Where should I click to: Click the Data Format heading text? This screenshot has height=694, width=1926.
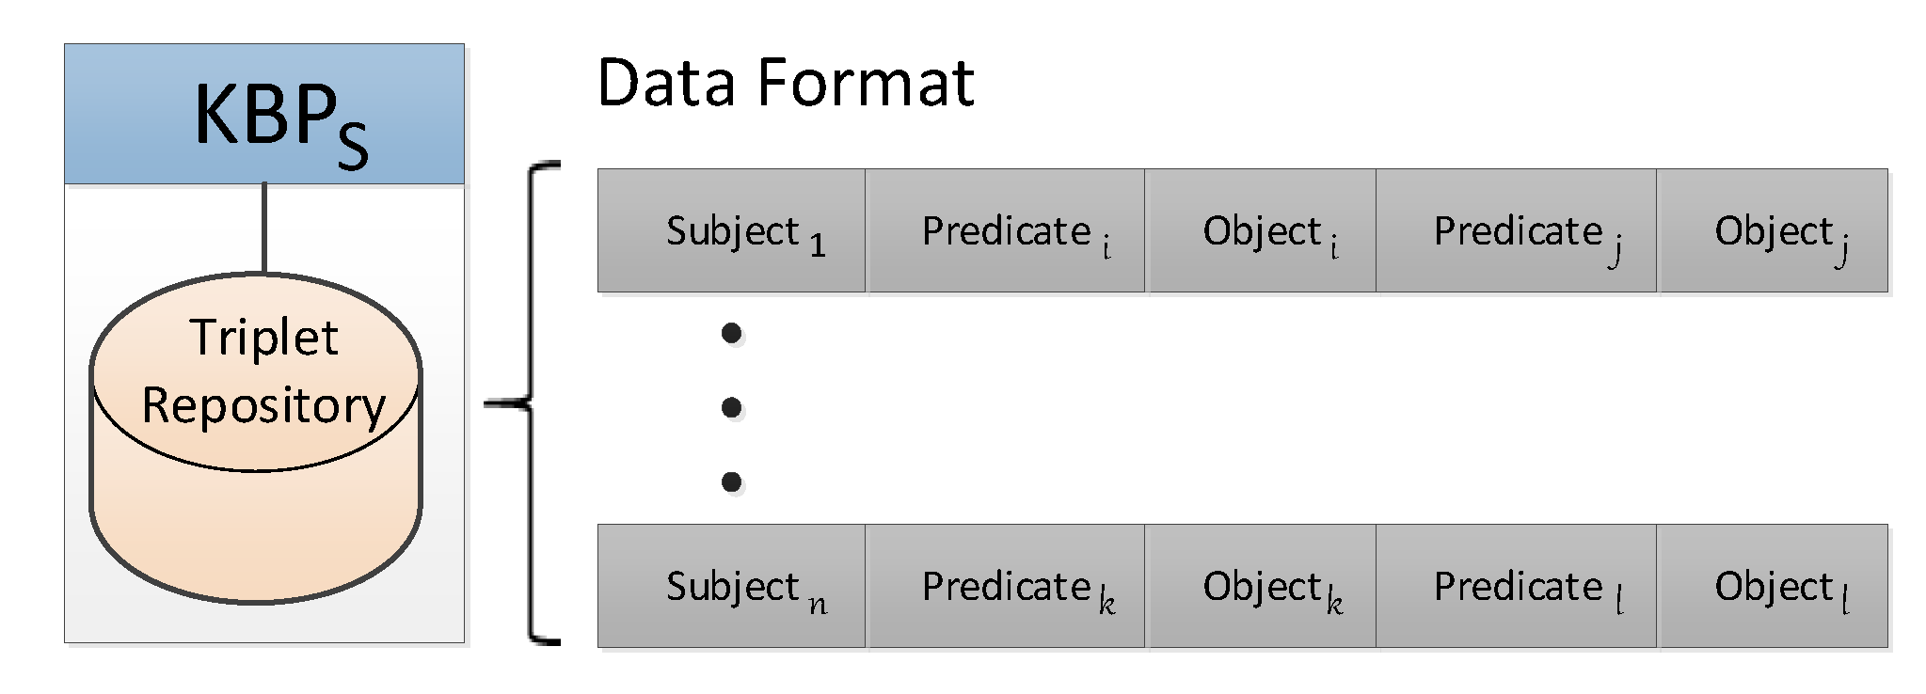tap(786, 83)
